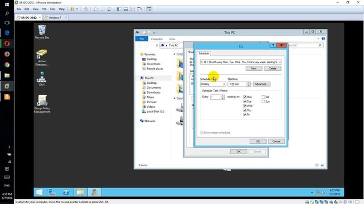Click the Delete schedule button

[x=272, y=68]
